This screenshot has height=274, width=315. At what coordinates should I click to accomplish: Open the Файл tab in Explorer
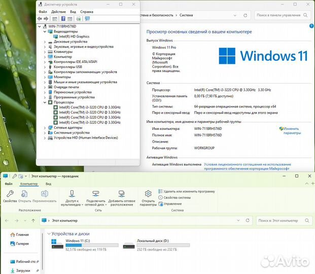coord(9,184)
